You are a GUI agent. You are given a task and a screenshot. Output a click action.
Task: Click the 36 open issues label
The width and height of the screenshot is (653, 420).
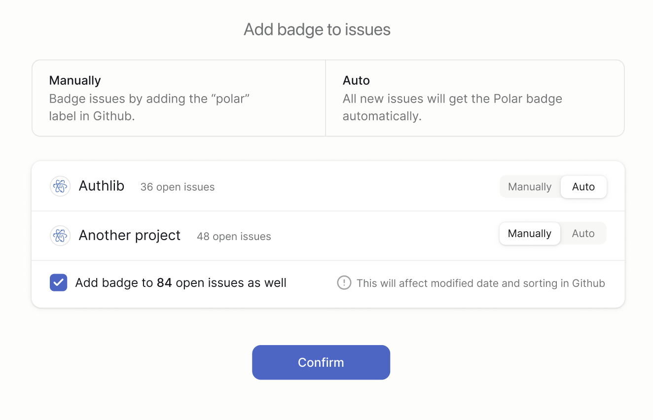[x=177, y=187]
